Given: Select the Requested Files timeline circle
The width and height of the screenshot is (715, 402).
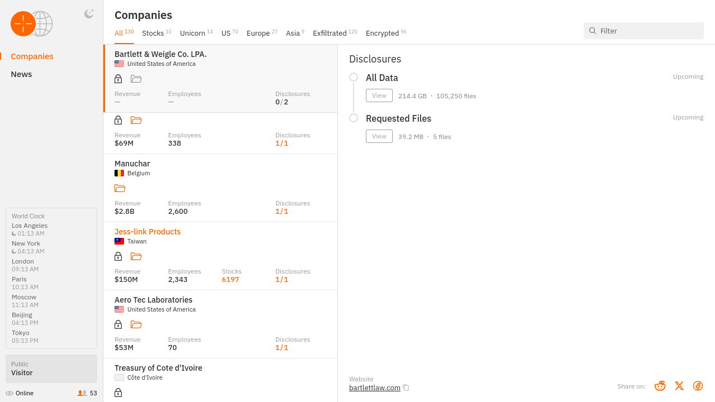Looking at the screenshot, I should point(354,118).
